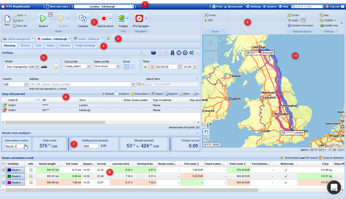Open the driver profile icon in the Settings header
346x199 pixels.
pyautogui.click(x=185, y=53)
